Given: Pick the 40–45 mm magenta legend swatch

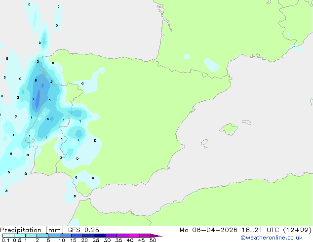Looking at the screenshot, I should click(134, 236).
